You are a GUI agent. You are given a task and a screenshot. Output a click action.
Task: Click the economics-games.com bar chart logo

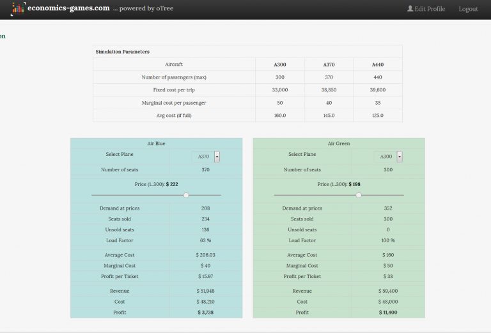pos(17,9)
